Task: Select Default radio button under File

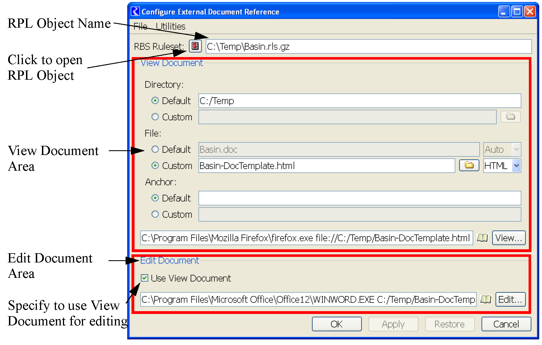Action: 155,149
